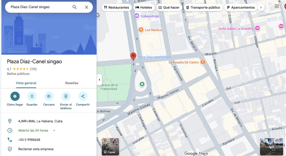
Task: Click the red location pin on the map
Action: pos(134,56)
